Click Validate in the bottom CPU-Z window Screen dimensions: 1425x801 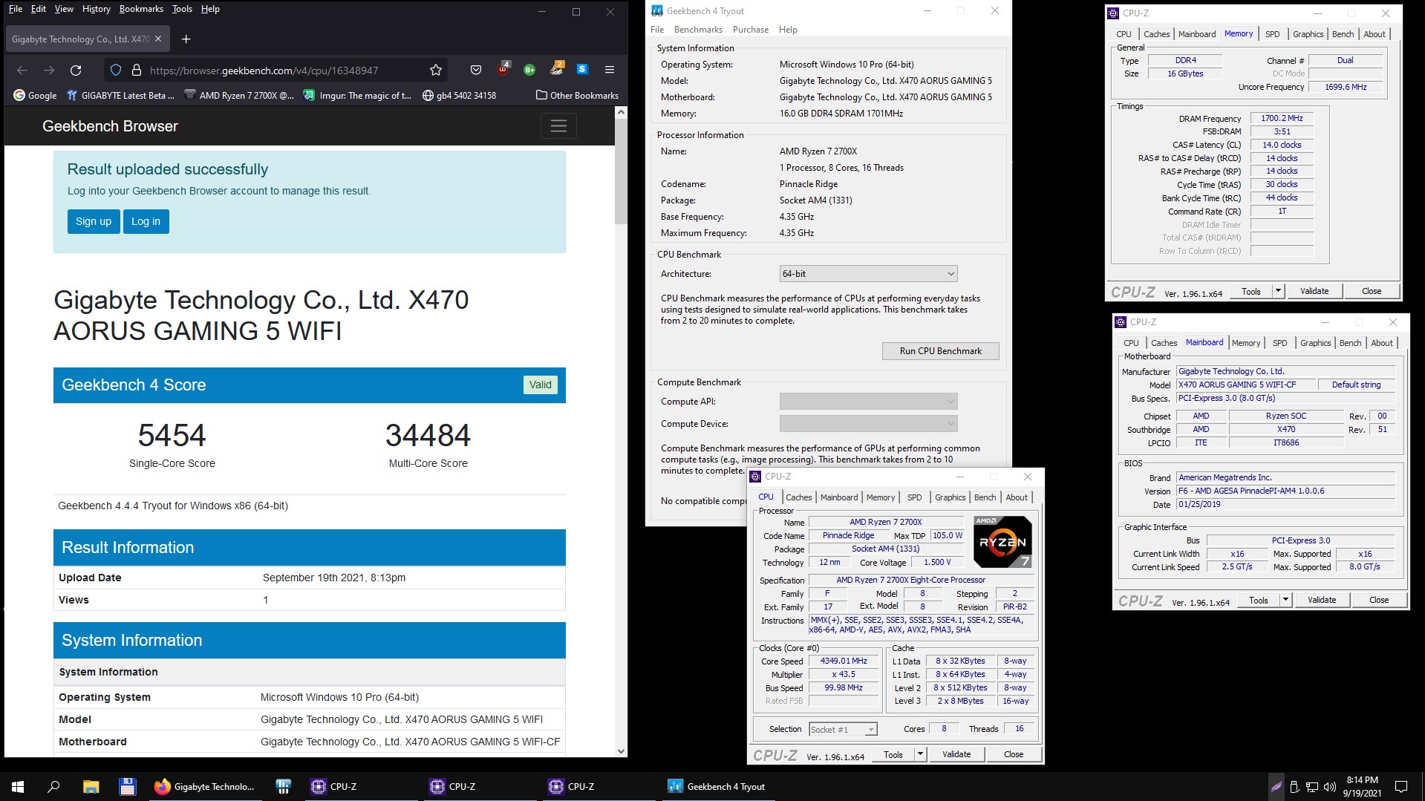click(x=956, y=754)
